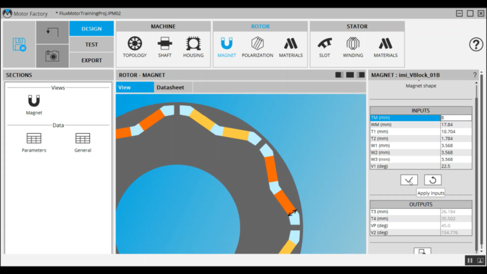This screenshot has width=487, height=274.
Task: Edit the W3 (mm) value field
Action: [x=456, y=159]
